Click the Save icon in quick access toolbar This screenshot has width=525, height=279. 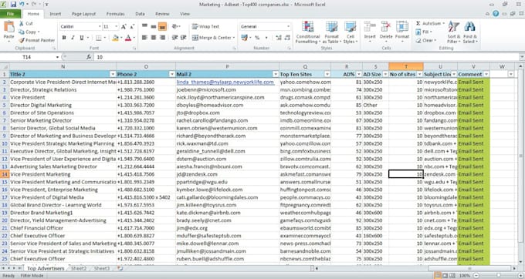[x=13, y=5]
